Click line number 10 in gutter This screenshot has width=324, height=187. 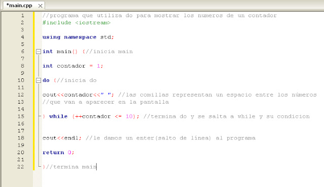pos(21,80)
